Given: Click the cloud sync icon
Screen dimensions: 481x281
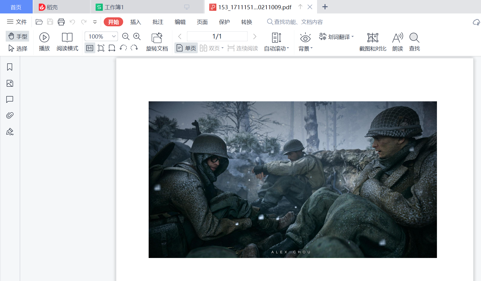Looking at the screenshot, I should click(x=476, y=22).
